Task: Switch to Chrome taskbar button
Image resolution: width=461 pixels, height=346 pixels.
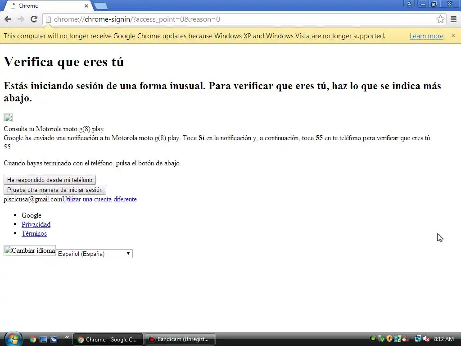Action: pos(108,340)
